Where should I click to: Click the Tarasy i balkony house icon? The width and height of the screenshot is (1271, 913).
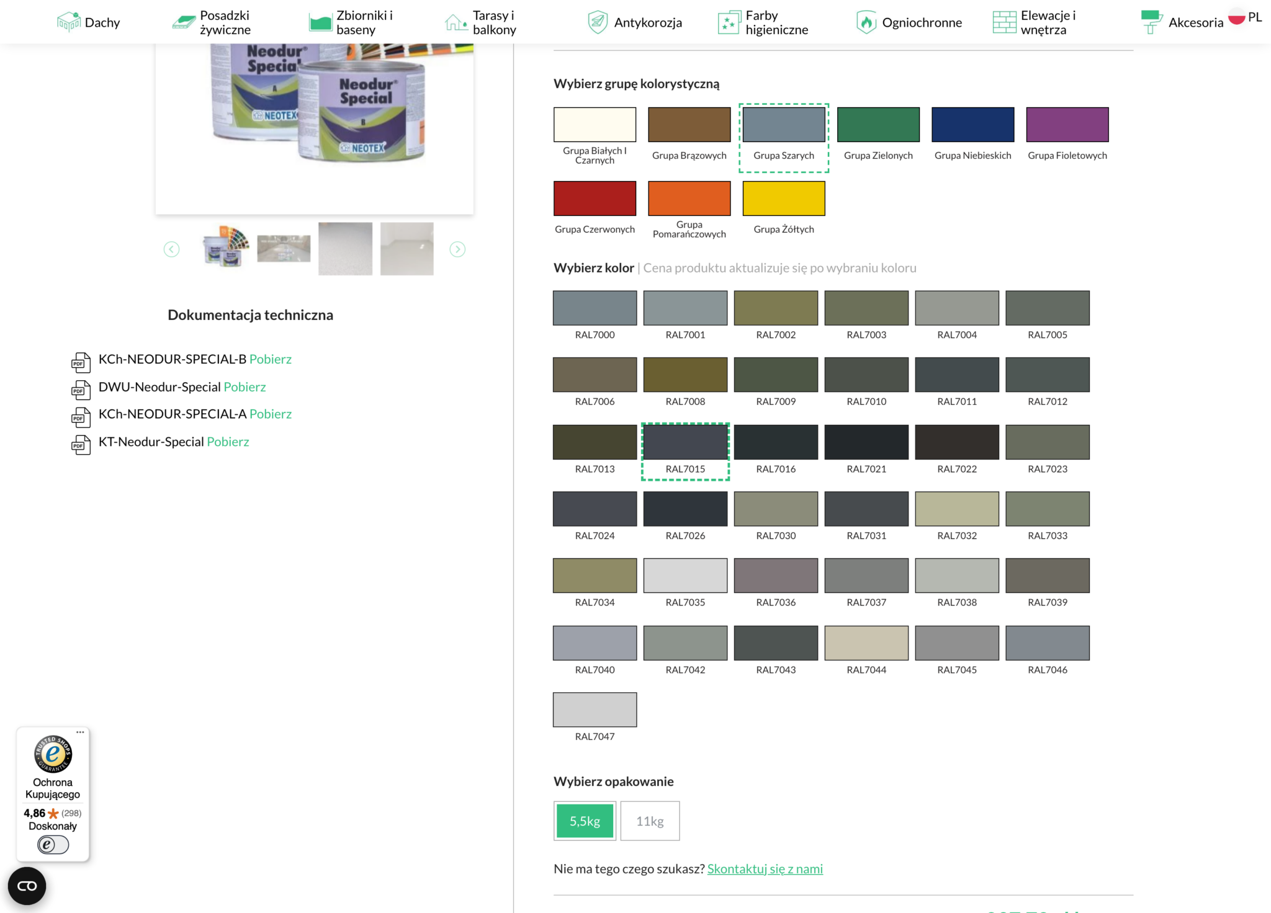pyautogui.click(x=456, y=22)
